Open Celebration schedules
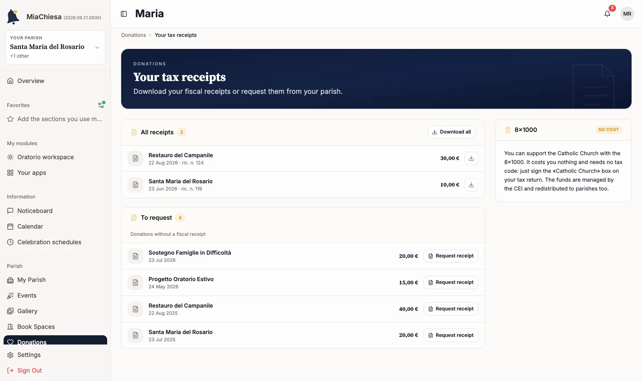Viewport: 642px width, 381px height. (55, 242)
